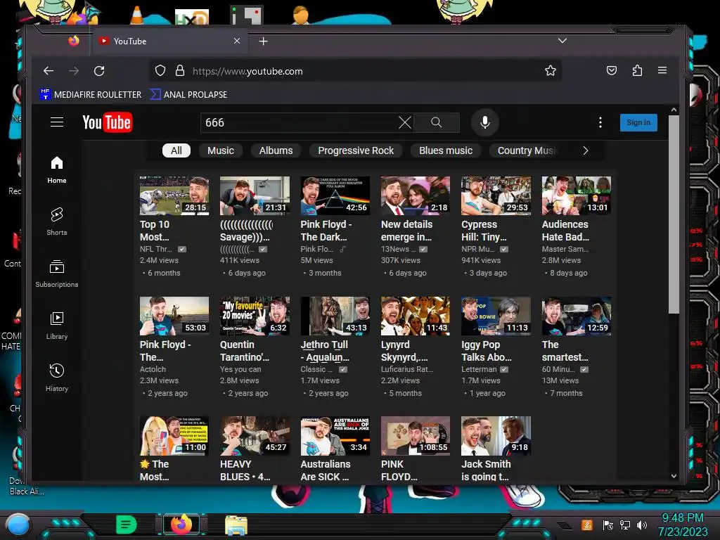Open YouTube settings three-dot menu
This screenshot has height=540, width=720.
click(600, 122)
